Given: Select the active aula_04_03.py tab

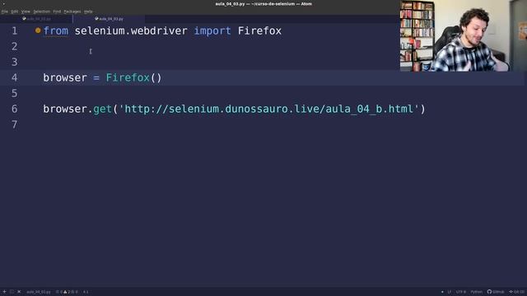Looking at the screenshot, I should click(x=109, y=19).
